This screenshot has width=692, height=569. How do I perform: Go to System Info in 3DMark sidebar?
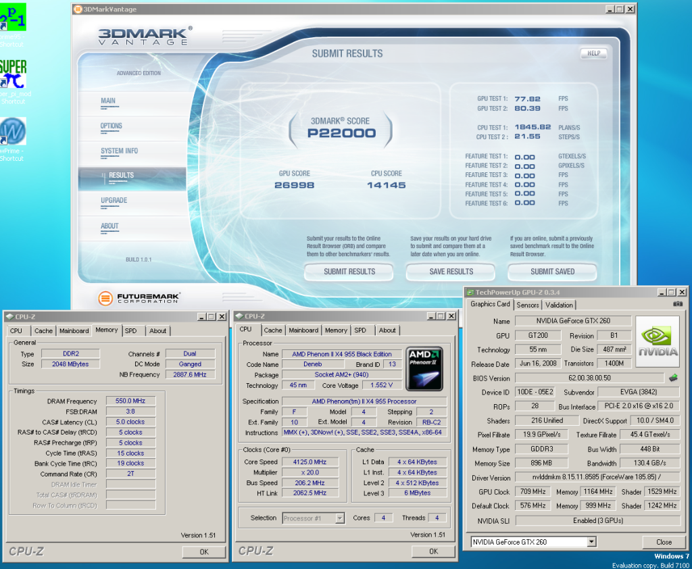pyautogui.click(x=119, y=151)
